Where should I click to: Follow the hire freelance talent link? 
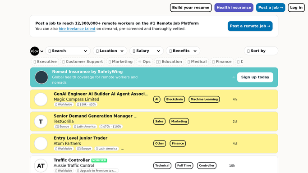(x=77, y=29)
